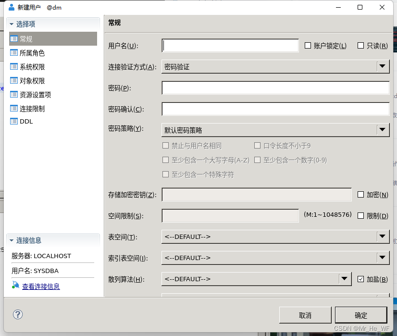
Task: Check 至少包含一个数字(0-9) option
Action: [x=257, y=160]
